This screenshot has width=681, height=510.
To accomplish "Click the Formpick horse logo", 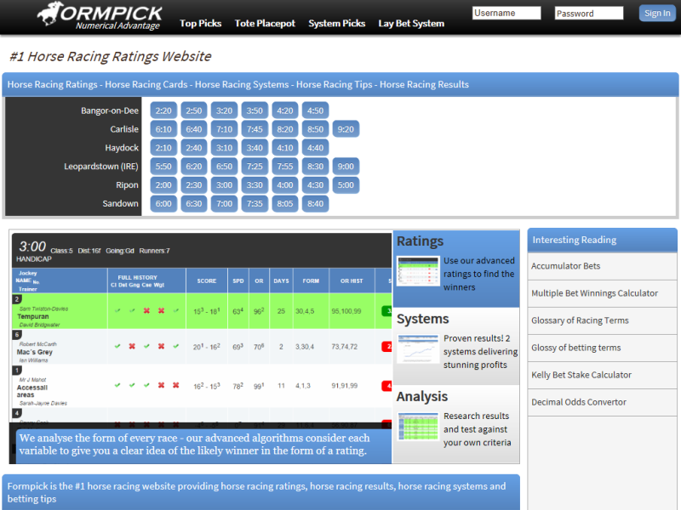I will (x=100, y=16).
